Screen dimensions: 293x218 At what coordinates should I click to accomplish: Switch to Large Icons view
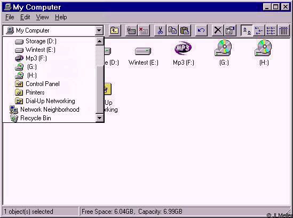click(247, 30)
